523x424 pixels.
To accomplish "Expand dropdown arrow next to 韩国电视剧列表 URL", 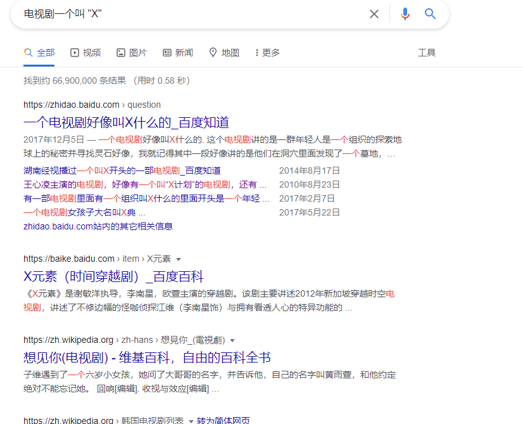I will (191, 421).
